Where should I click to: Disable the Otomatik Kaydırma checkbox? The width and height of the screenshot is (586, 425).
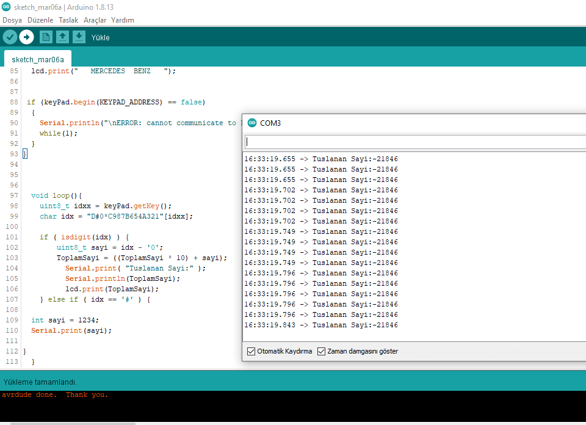[251, 351]
